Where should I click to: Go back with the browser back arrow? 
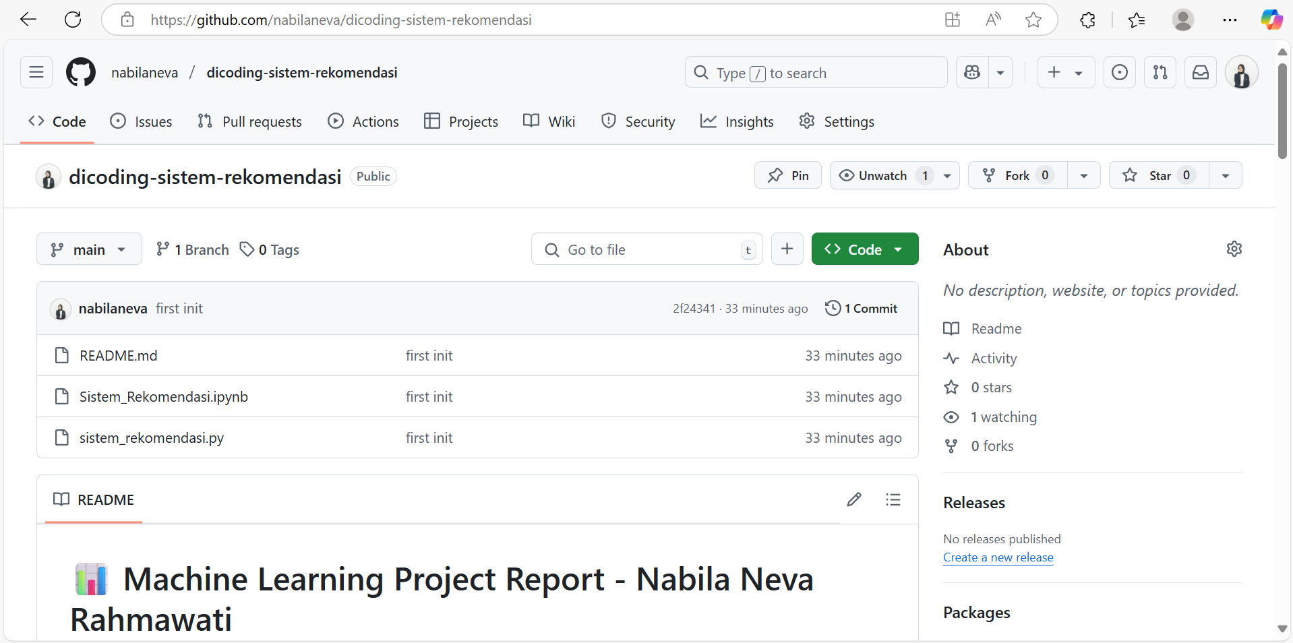point(28,20)
